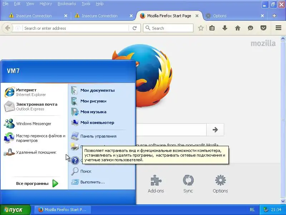Open Мой компьютер
Screen dimensions: 286x215
(x=102, y=123)
